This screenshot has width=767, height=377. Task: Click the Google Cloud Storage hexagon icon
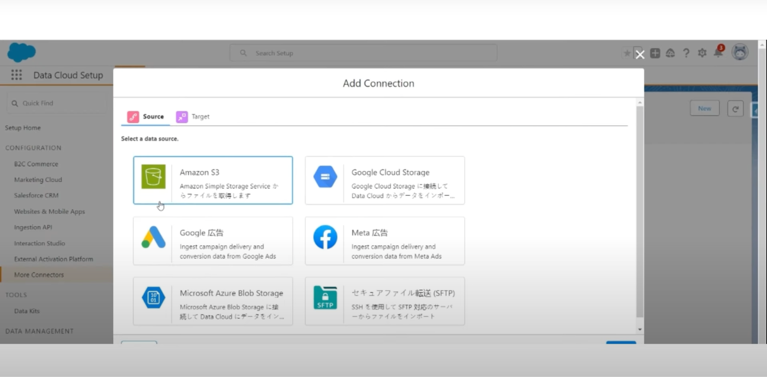click(325, 177)
